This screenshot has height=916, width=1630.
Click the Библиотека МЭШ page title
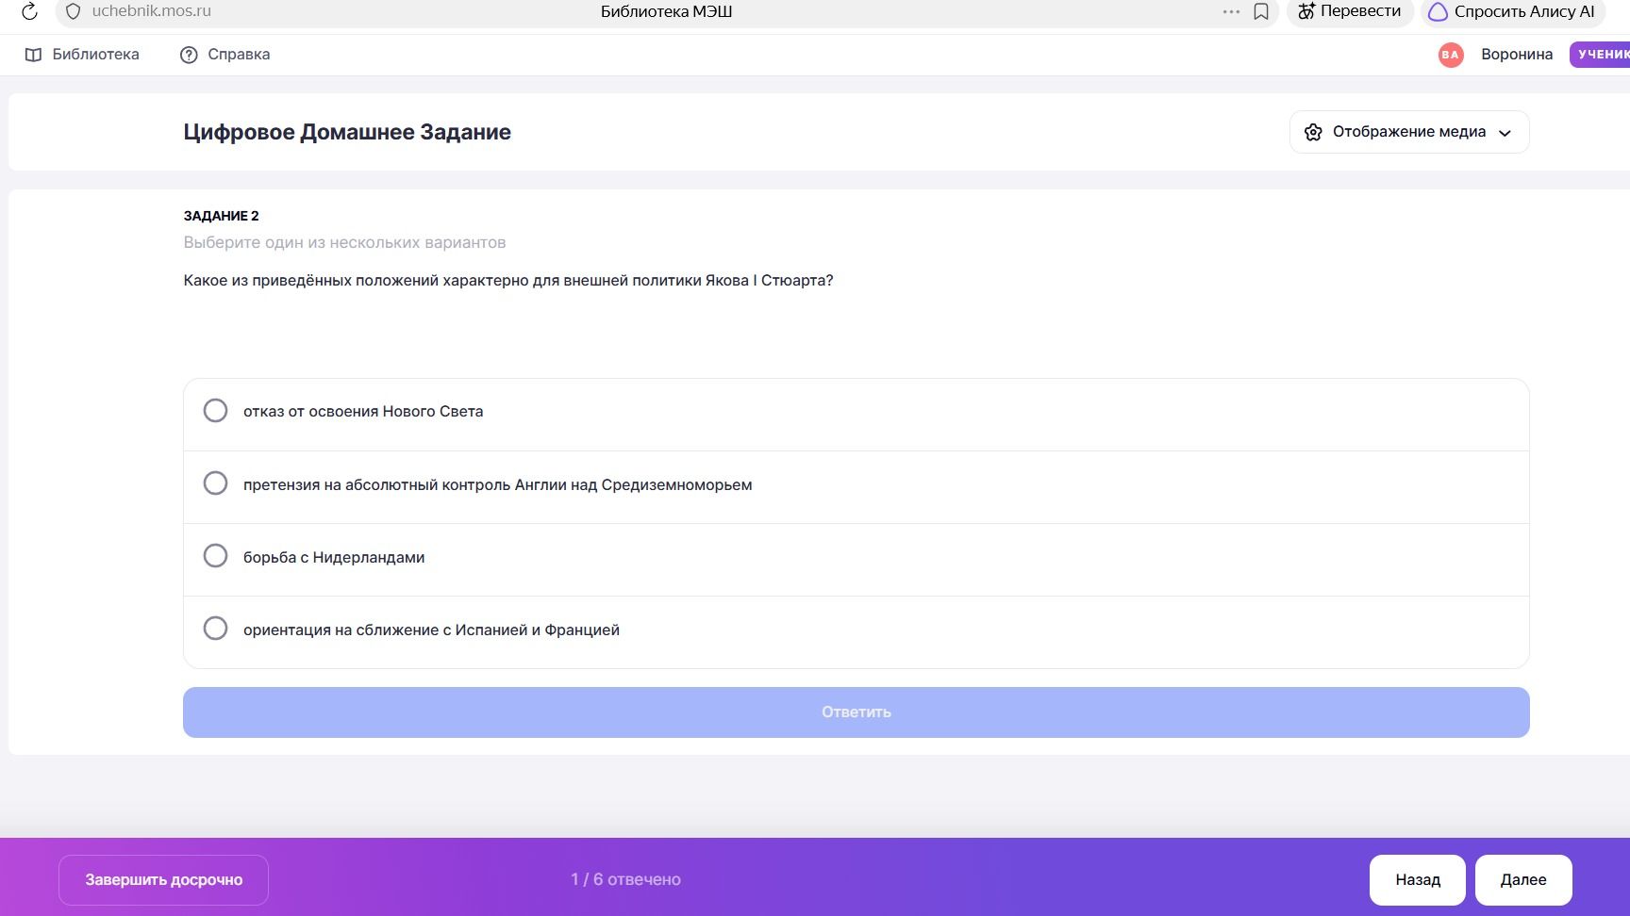(x=666, y=11)
